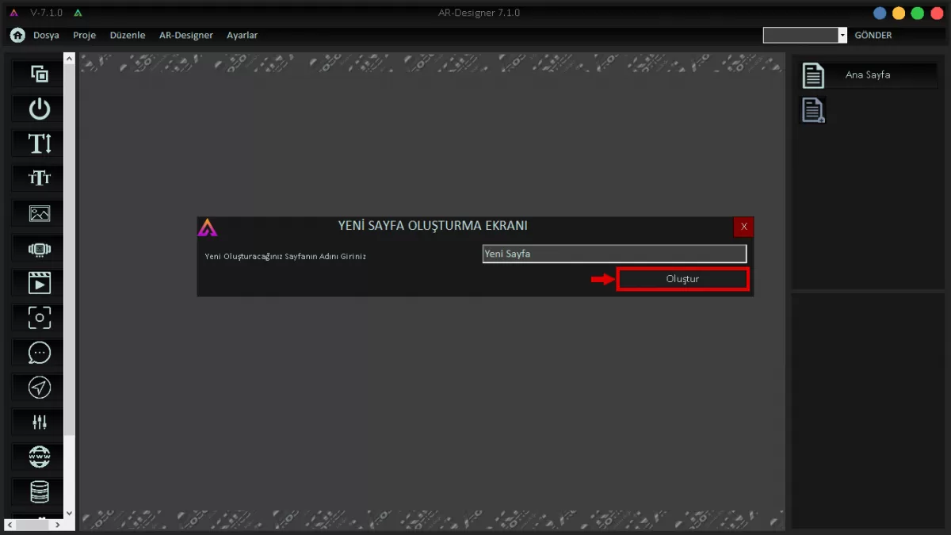The width and height of the screenshot is (951, 535).
Task: Select the www globe tool icon
Action: point(39,457)
